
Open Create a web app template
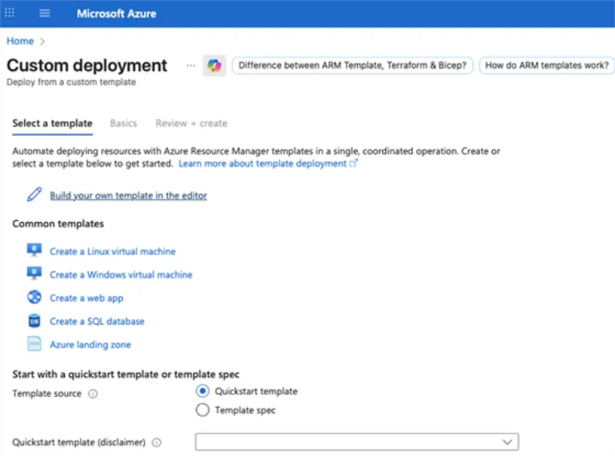tap(86, 298)
